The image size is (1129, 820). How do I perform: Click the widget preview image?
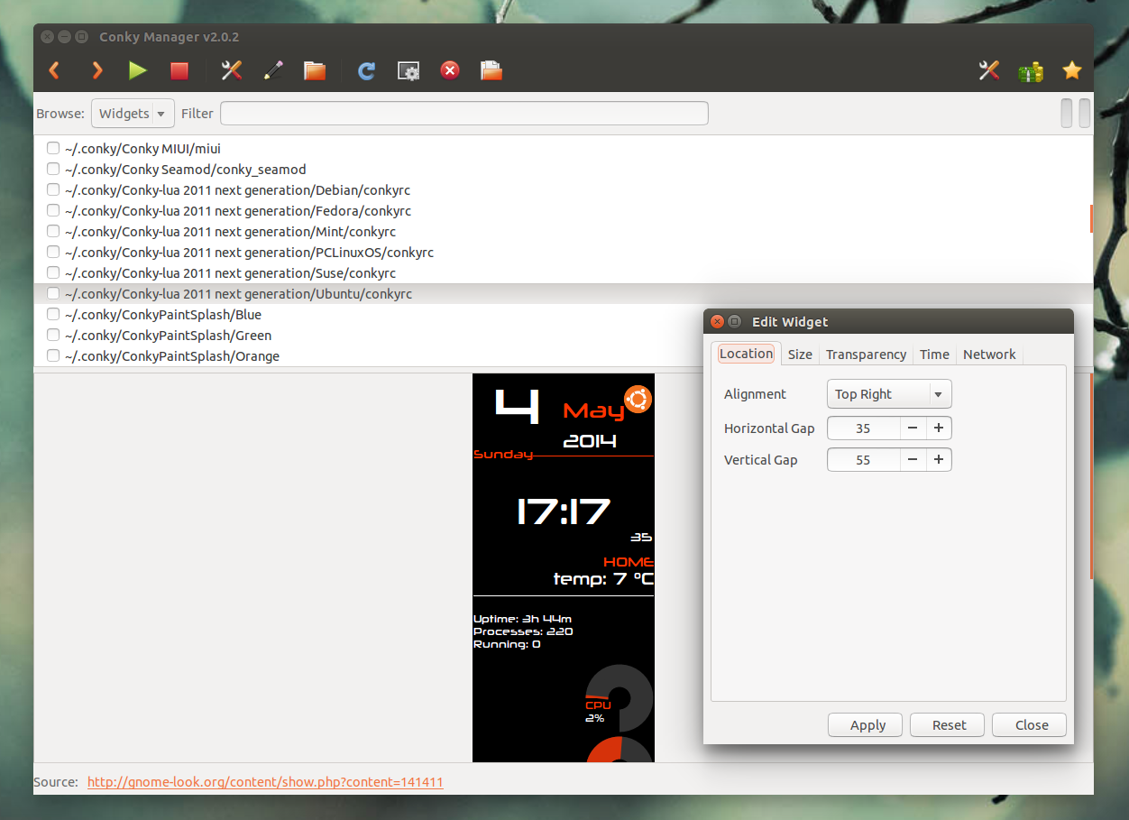564,567
